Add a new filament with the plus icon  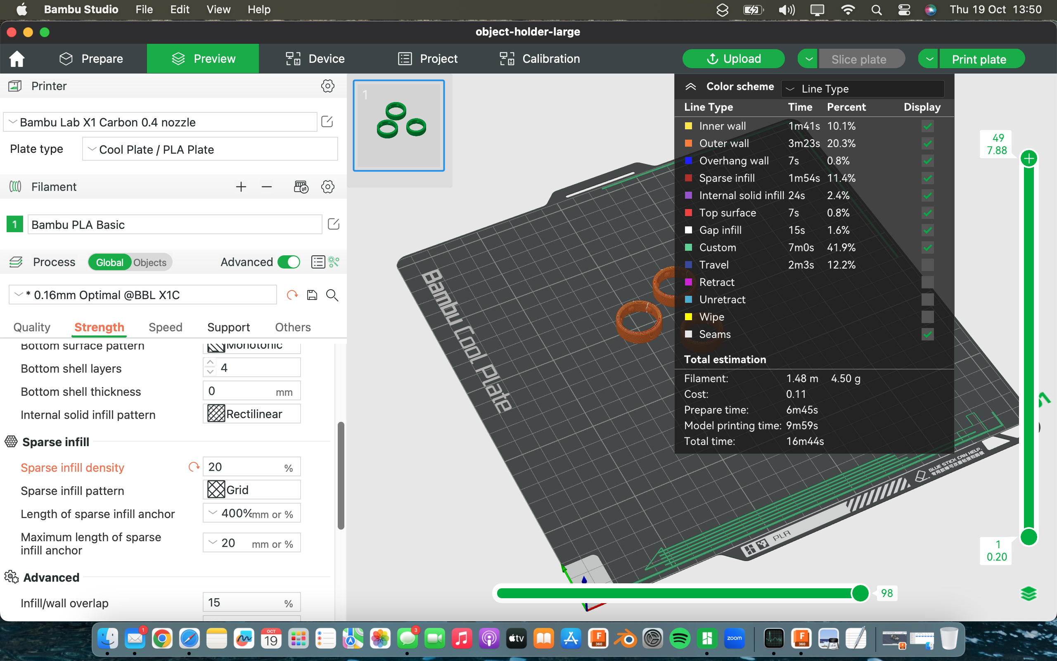(x=241, y=187)
